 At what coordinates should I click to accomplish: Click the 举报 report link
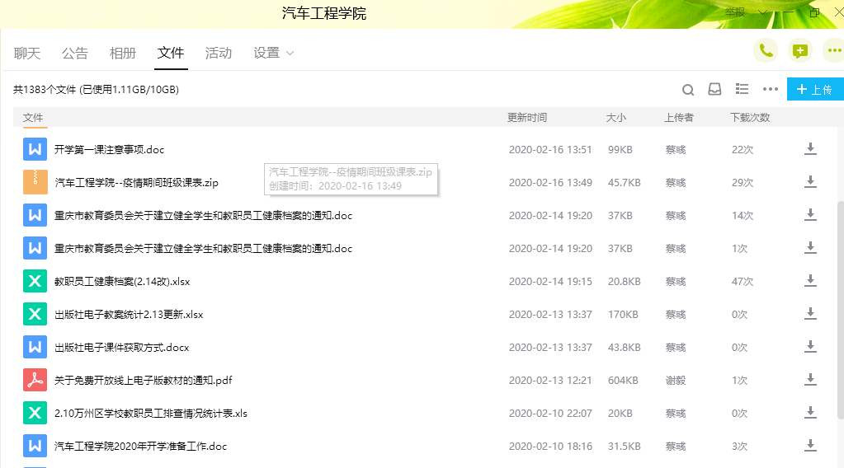pos(735,12)
